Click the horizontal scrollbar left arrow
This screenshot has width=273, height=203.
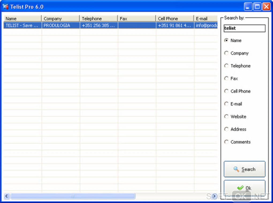(x=6, y=196)
